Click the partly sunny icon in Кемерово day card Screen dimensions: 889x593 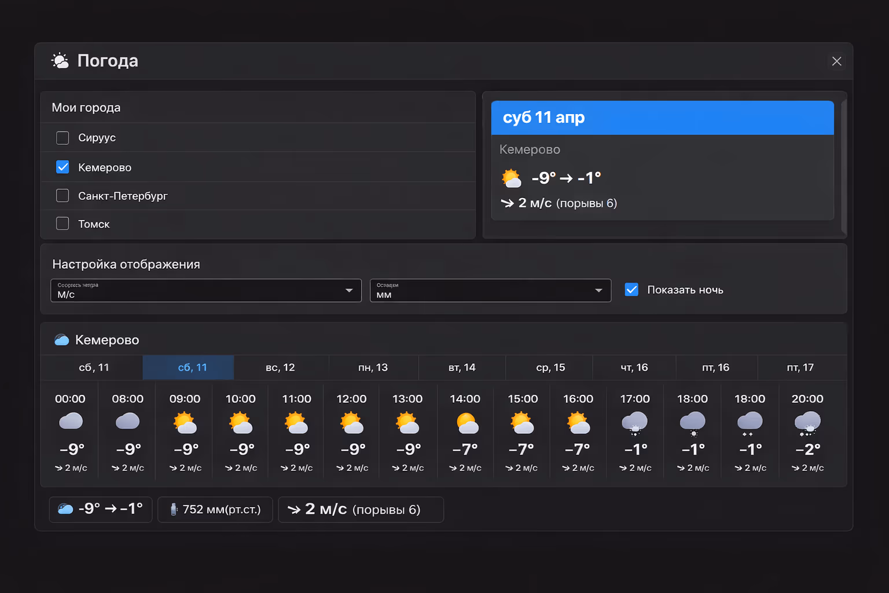click(x=511, y=178)
